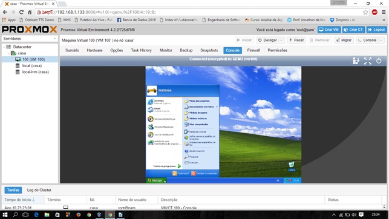Open Executar... in start menu
Image resolution: width=389 pixels, height=219 pixels.
192,163
